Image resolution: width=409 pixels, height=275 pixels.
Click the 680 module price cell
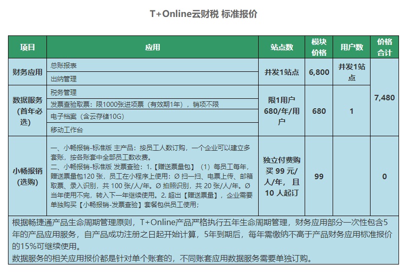[319, 111]
